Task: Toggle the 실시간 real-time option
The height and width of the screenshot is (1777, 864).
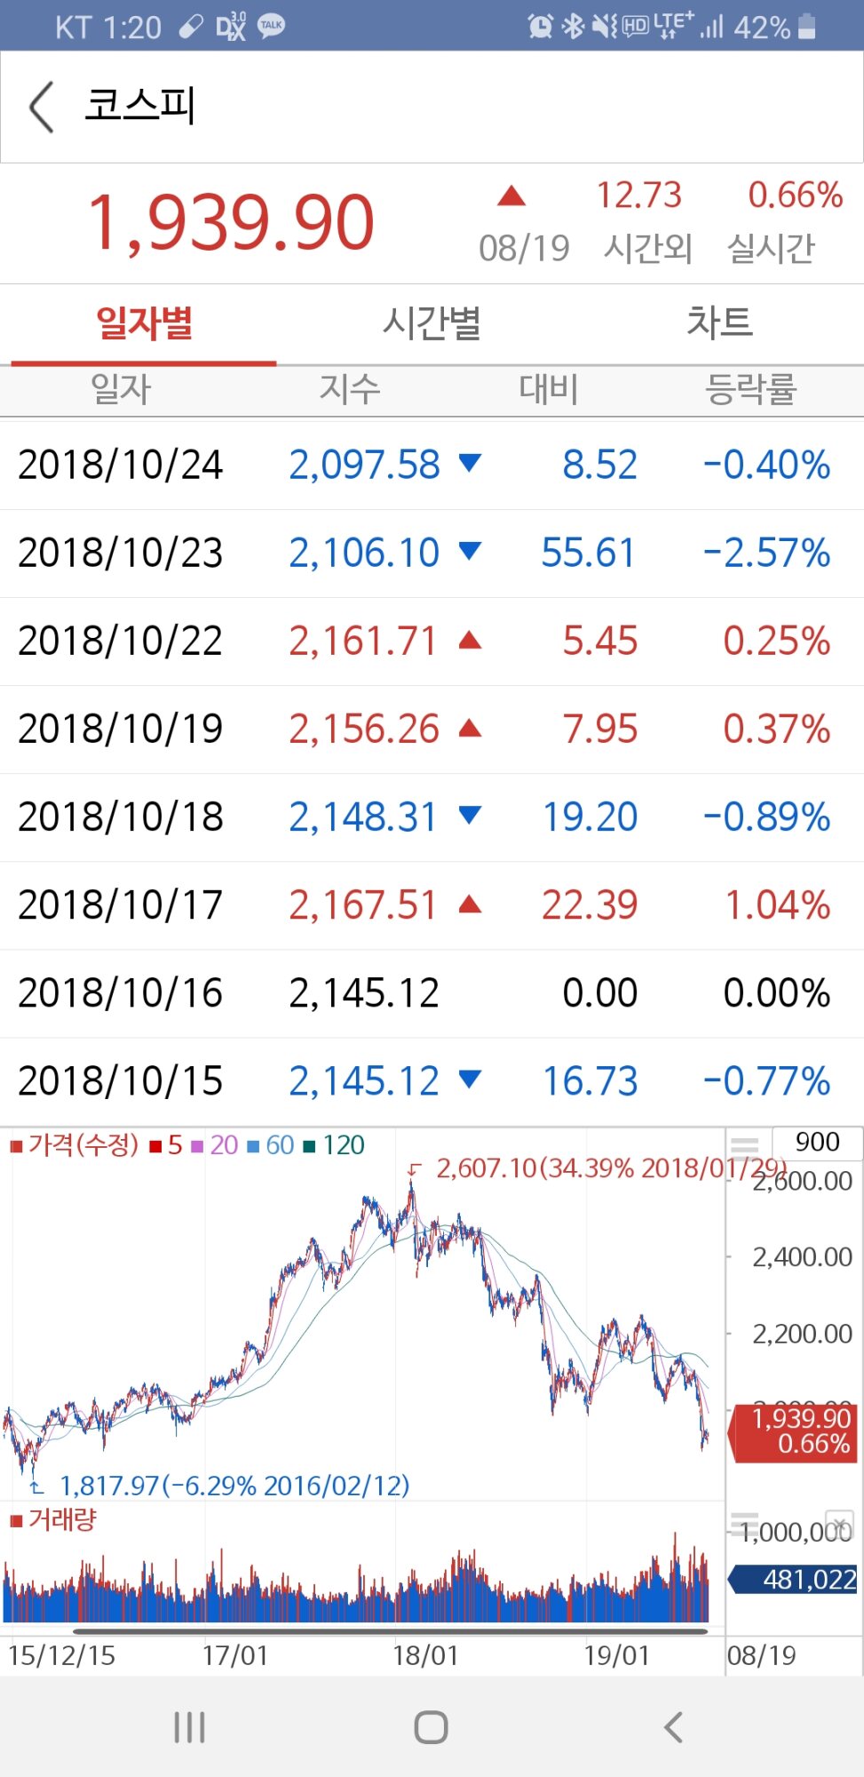Action: [771, 248]
